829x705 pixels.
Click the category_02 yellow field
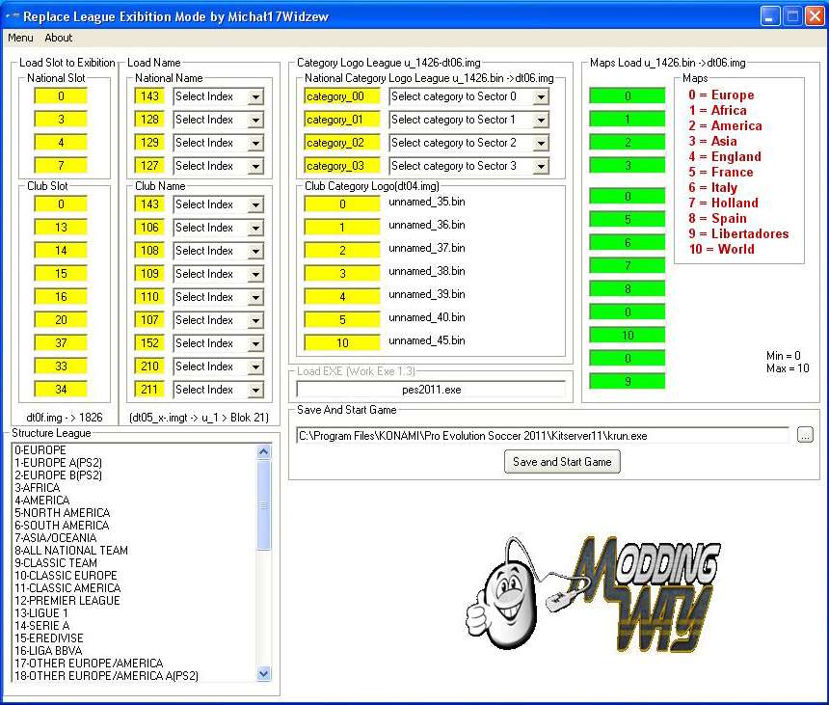point(340,143)
